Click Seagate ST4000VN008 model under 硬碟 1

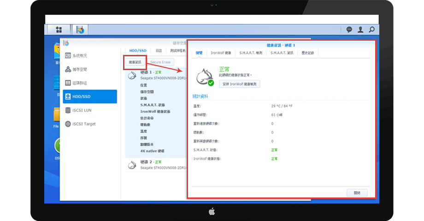pyautogui.click(x=163, y=78)
